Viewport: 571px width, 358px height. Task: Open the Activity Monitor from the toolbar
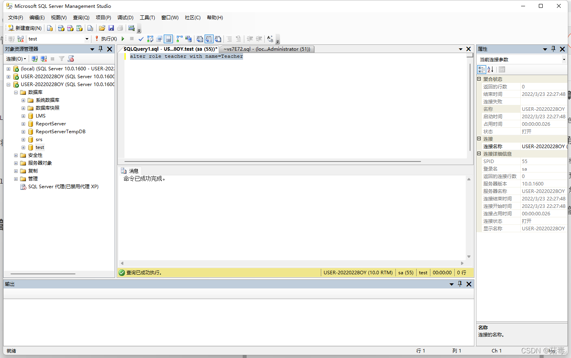pos(132,28)
